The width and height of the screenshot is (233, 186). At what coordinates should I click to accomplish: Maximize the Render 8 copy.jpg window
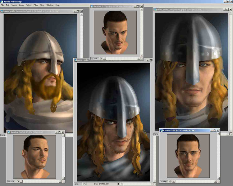[138, 6]
